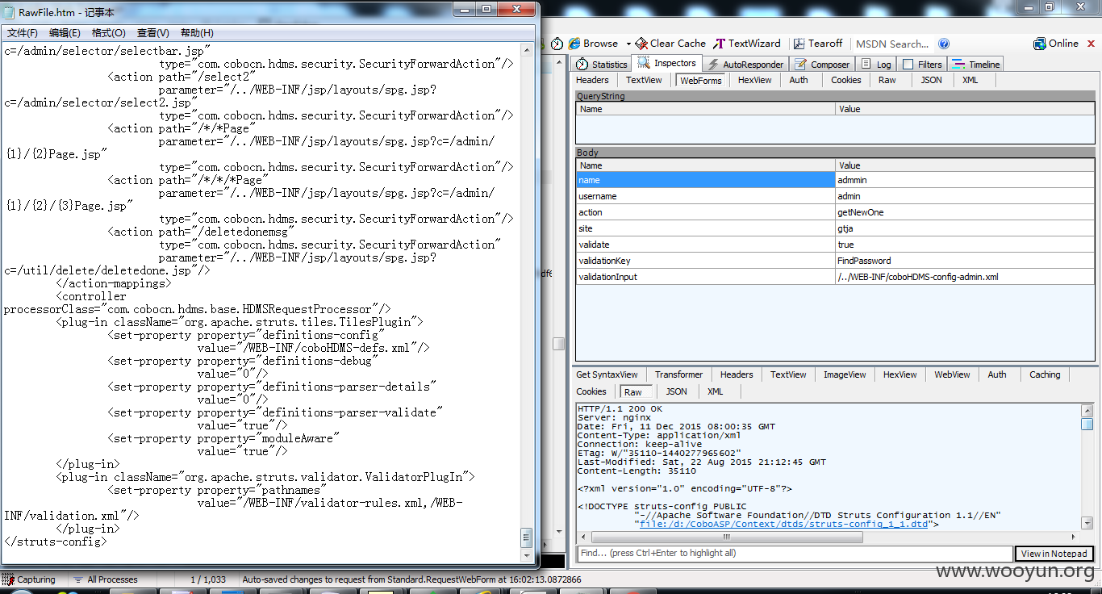Open the response Caching tab

click(1045, 374)
